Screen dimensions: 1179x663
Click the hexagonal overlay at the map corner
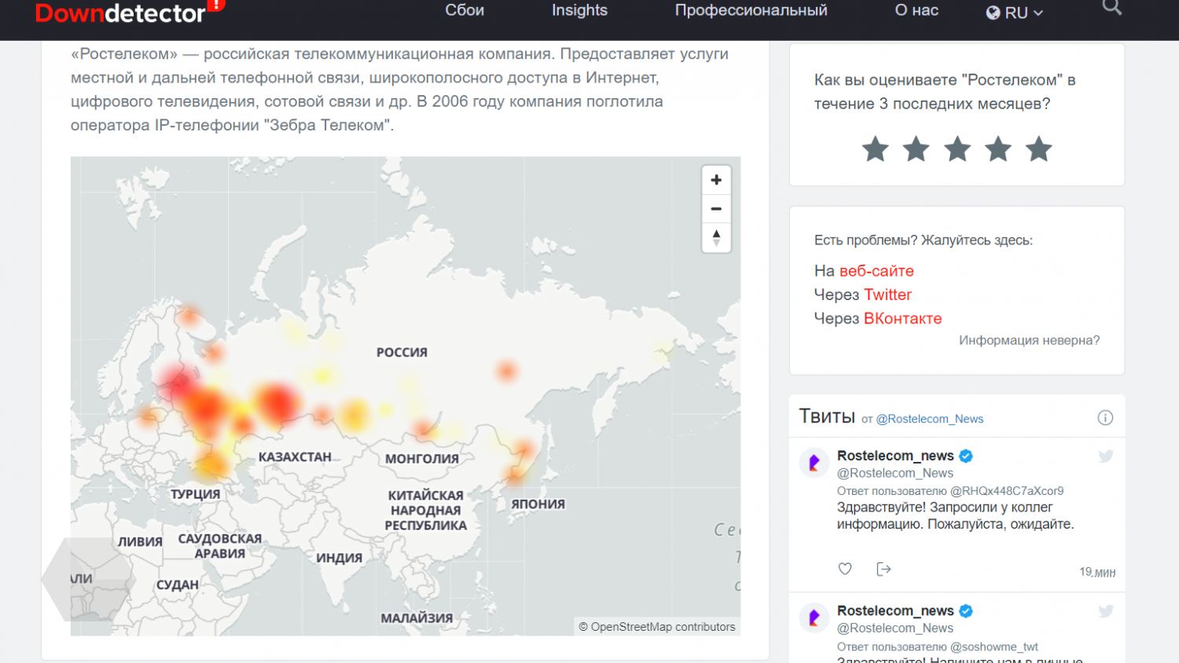coord(88,580)
